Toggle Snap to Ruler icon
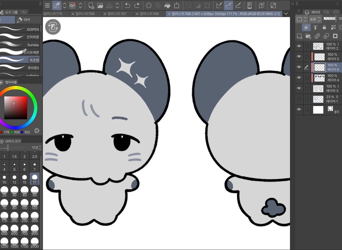 pyautogui.click(x=219, y=5)
